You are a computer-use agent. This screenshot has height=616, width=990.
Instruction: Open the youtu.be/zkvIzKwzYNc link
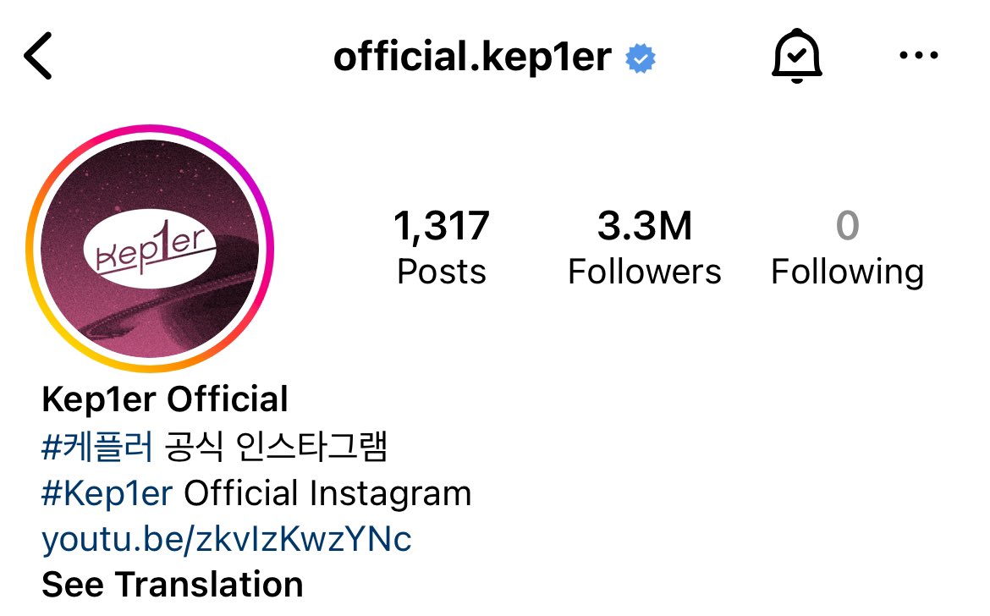point(227,540)
